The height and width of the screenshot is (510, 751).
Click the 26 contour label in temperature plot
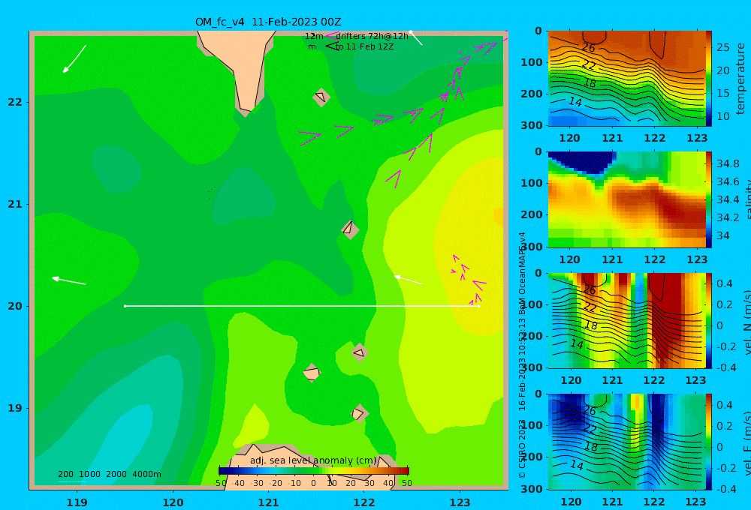[589, 47]
